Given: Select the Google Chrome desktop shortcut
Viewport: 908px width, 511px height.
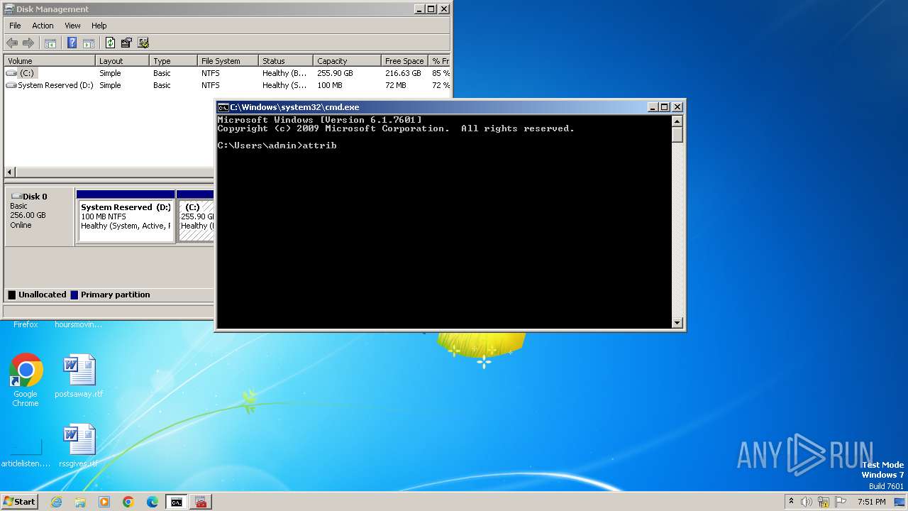Looking at the screenshot, I should tap(26, 380).
